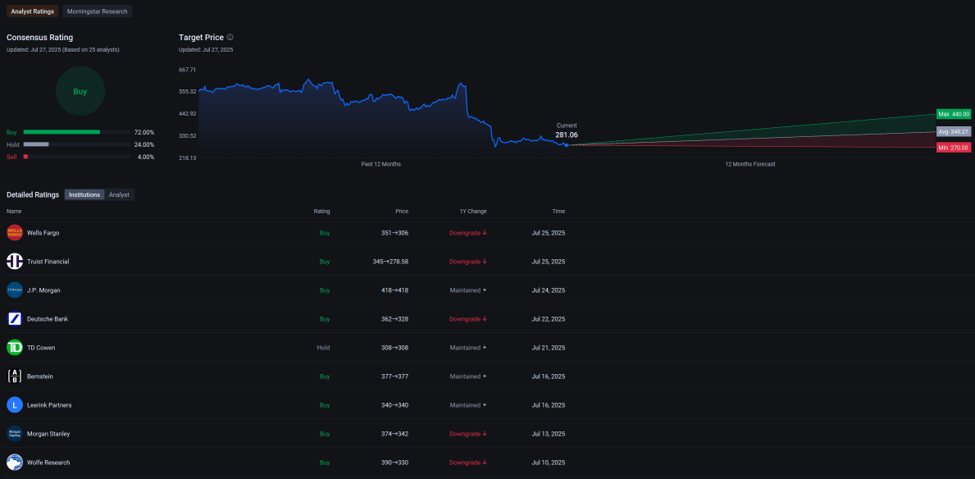Click TD Cowen Maintained status
The height and width of the screenshot is (479, 975).
468,348
